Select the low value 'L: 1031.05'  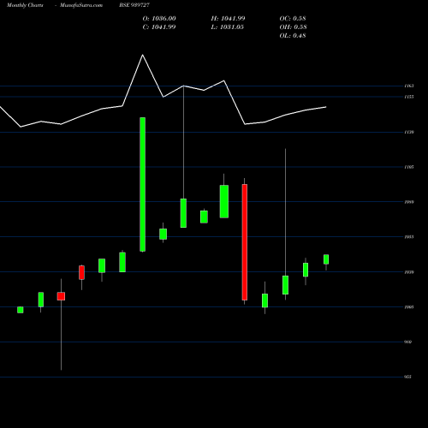(228, 27)
